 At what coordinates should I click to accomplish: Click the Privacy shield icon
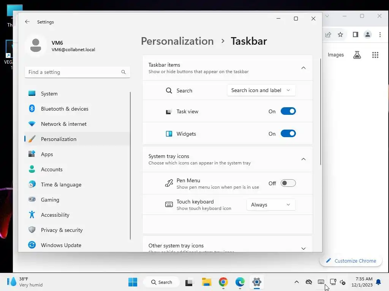tap(32, 230)
